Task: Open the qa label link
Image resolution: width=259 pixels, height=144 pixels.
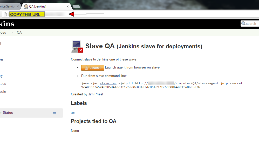Action: (73, 112)
